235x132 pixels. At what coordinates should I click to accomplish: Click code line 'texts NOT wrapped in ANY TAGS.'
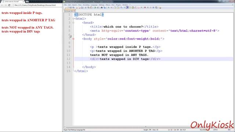pyautogui.click(x=119, y=55)
